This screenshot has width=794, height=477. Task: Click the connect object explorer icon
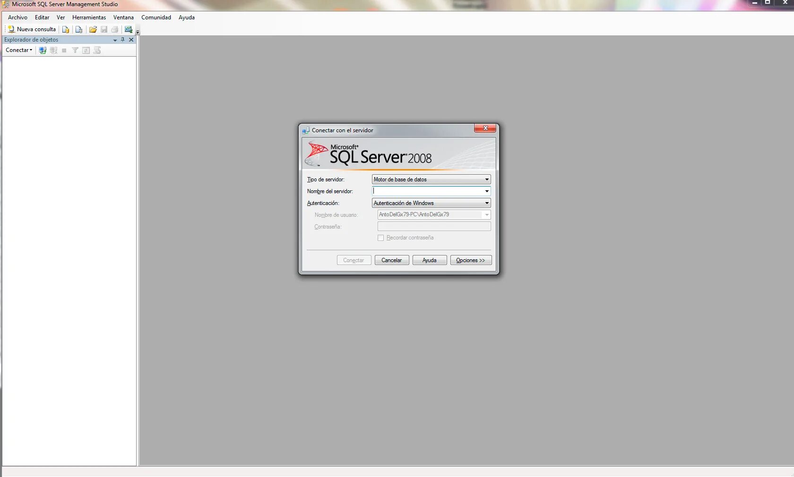(x=43, y=50)
